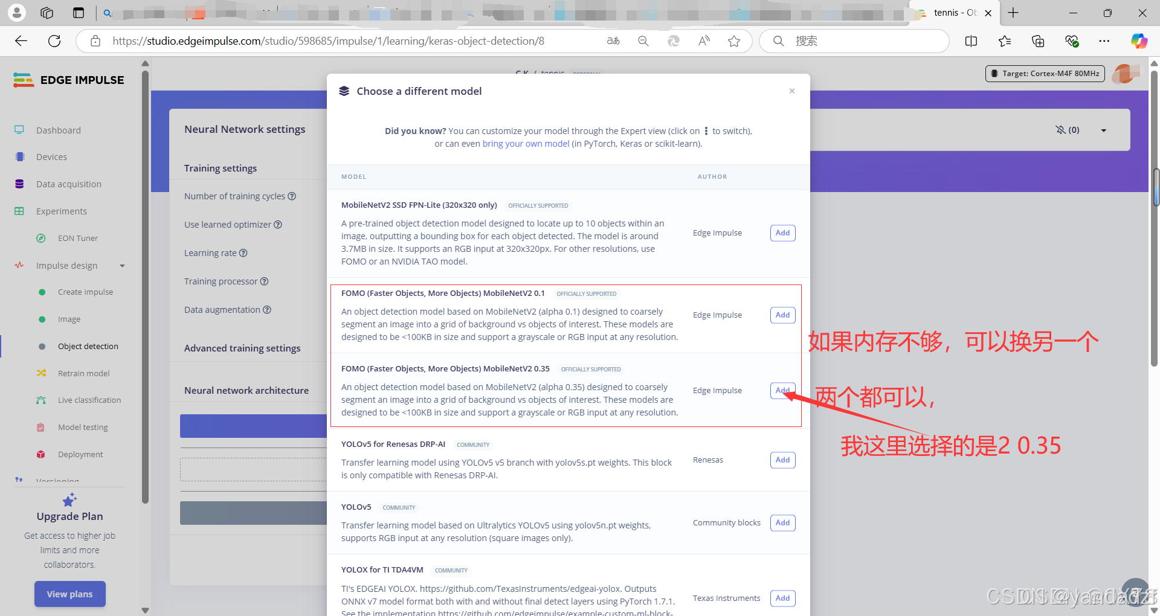Open Live classification page

tap(89, 400)
